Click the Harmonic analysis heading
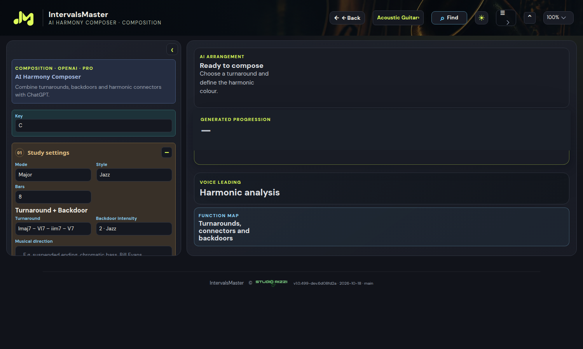 240,192
